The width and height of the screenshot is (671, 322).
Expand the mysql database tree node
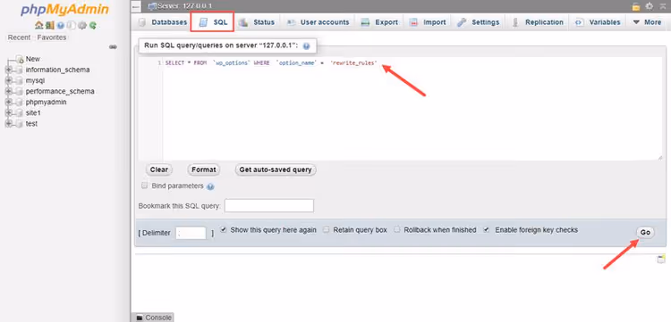coord(9,80)
